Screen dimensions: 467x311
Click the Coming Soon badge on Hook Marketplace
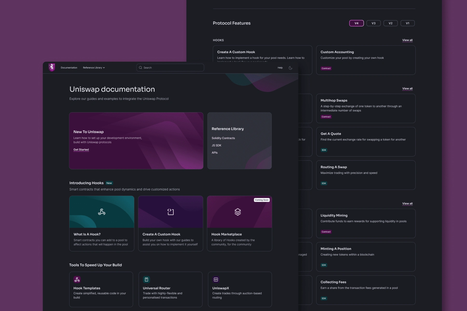coord(262,200)
